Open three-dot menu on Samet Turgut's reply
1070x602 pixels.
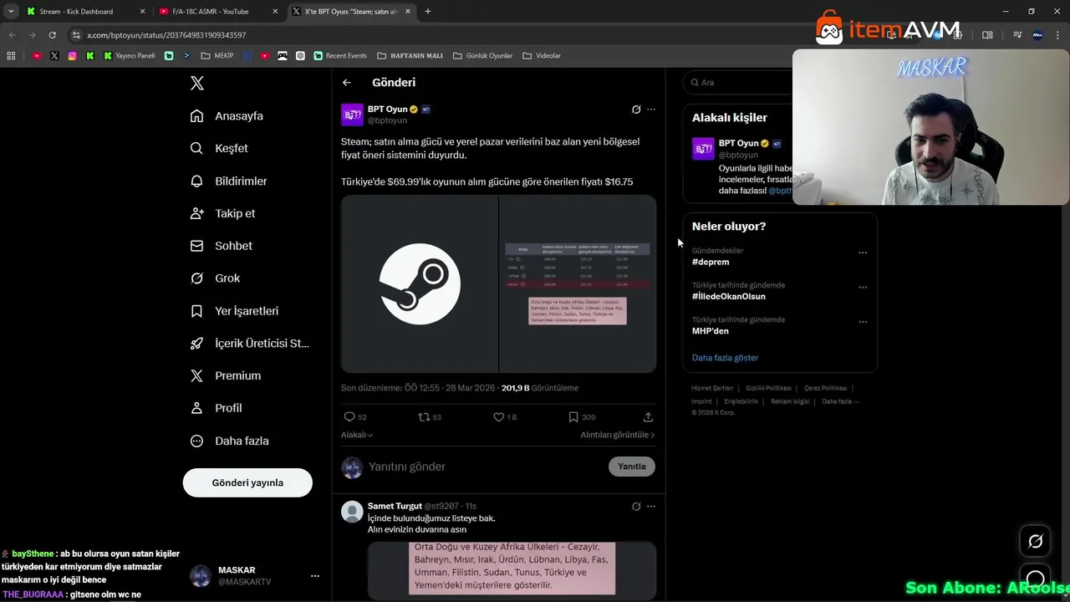[651, 506]
